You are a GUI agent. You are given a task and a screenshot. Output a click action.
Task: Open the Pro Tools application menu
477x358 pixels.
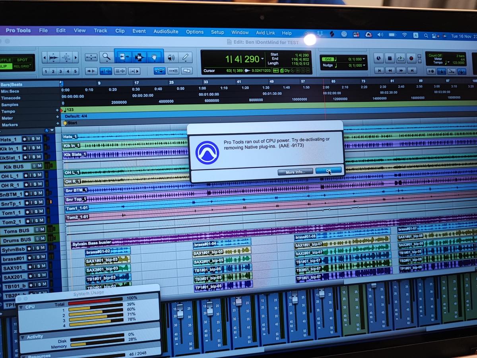pyautogui.click(x=18, y=30)
